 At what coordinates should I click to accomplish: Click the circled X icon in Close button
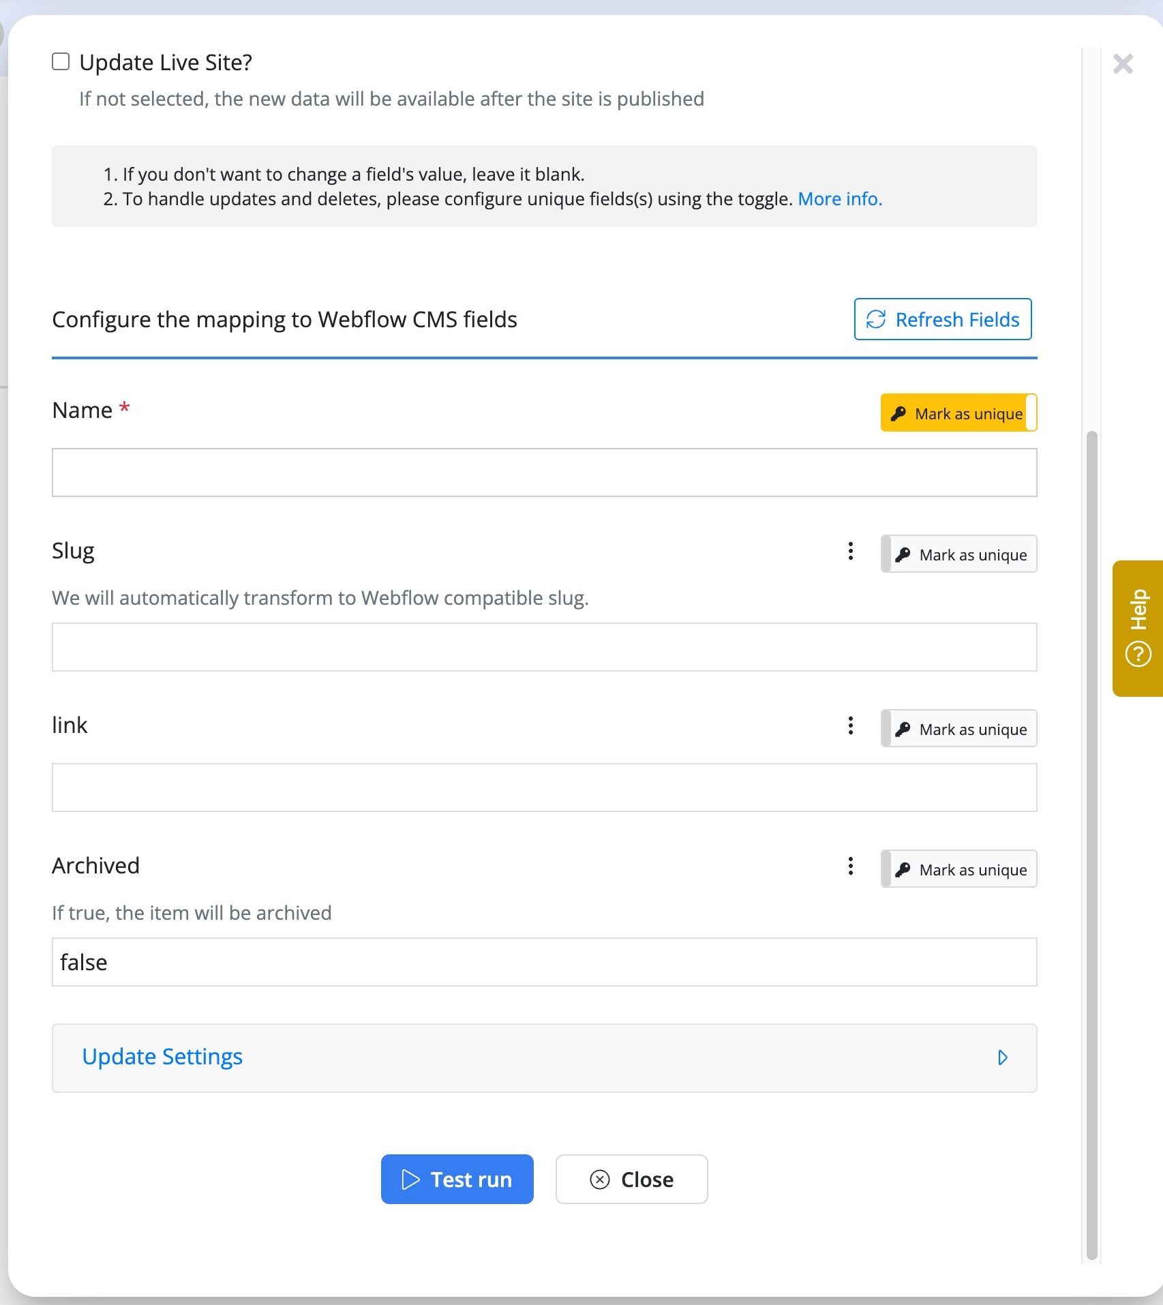point(599,1180)
